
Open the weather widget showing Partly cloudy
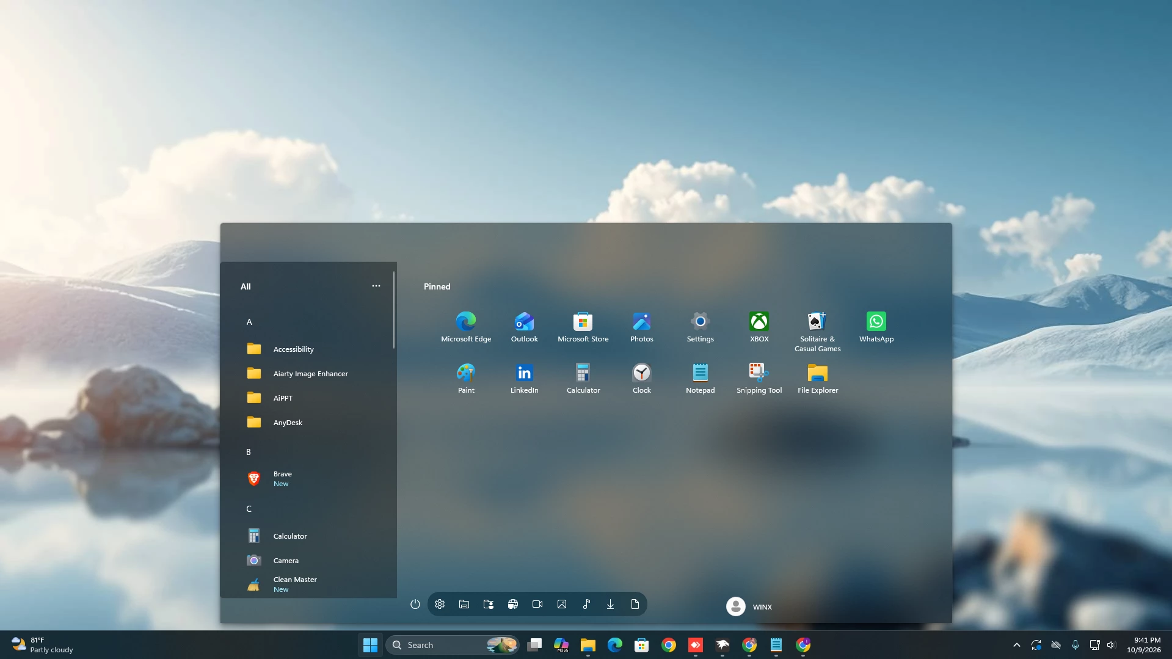[x=43, y=645]
